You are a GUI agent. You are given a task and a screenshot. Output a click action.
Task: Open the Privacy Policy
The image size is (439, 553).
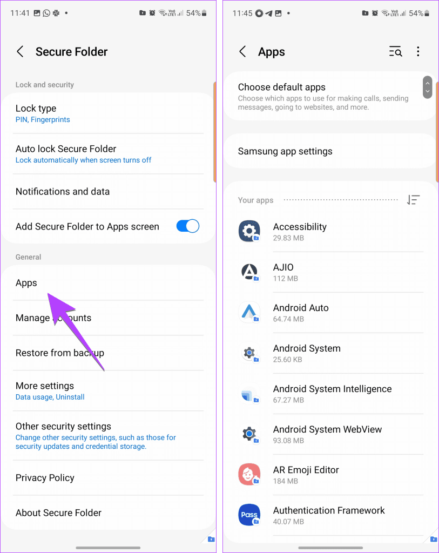coord(45,478)
